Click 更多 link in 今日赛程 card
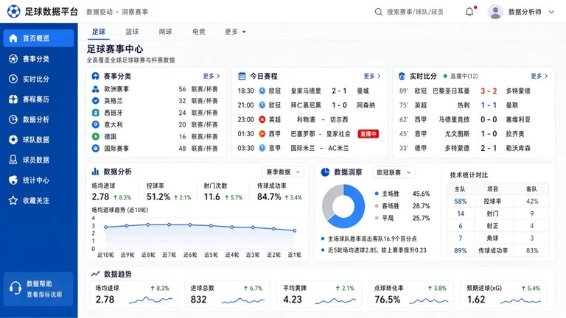The height and width of the screenshot is (318, 566). [x=372, y=76]
